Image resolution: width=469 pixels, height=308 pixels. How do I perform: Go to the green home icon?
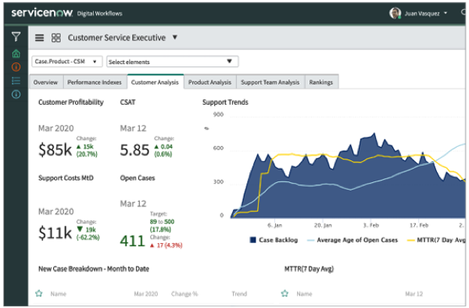pos(16,53)
